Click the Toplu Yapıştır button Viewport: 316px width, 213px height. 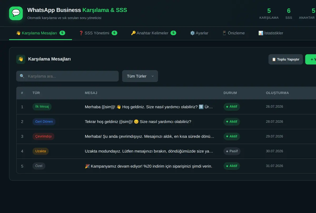[286, 59]
